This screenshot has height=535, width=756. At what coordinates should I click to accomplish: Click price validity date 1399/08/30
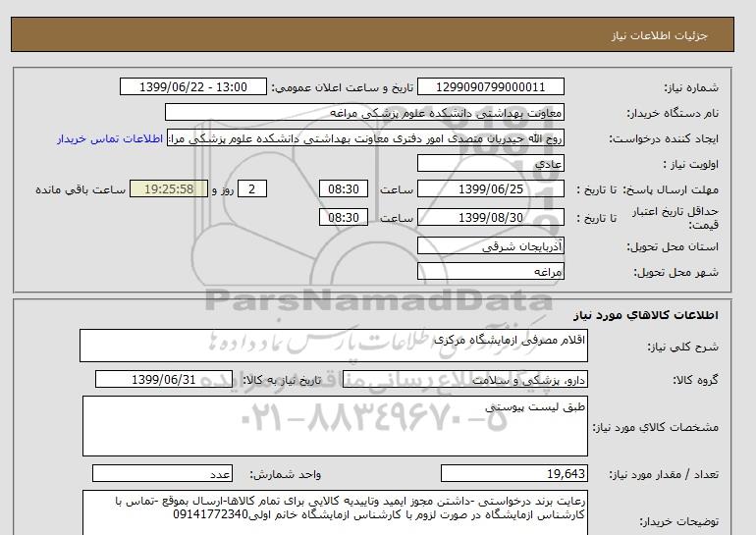coord(490,217)
